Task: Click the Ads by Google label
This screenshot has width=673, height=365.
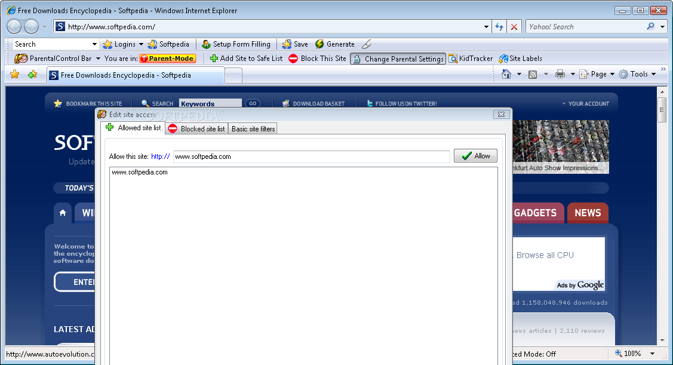Action: (x=580, y=285)
